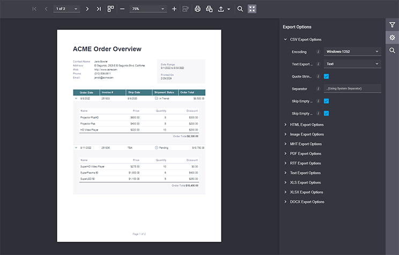Toggle the last Skip Empty checkbox
The height and width of the screenshot is (255, 399).
click(x=327, y=114)
